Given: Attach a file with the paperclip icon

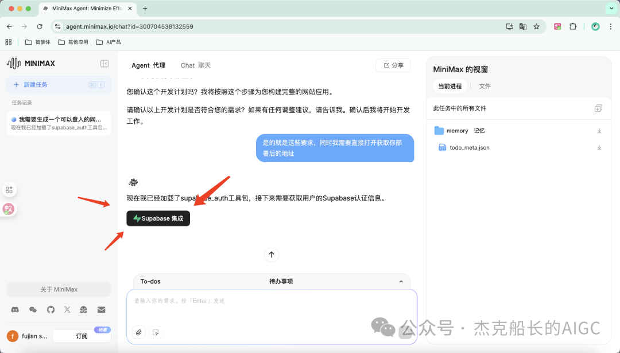Looking at the screenshot, I should (x=139, y=332).
